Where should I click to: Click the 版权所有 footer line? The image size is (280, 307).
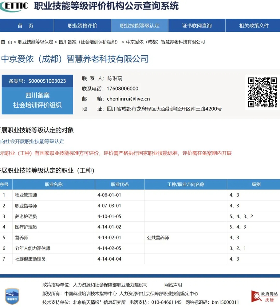click(120, 294)
